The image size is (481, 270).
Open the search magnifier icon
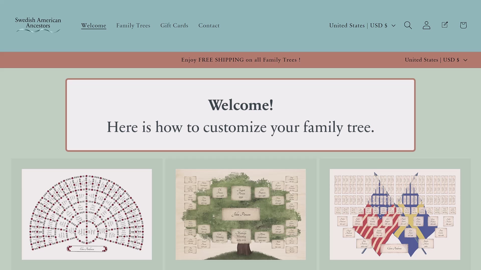click(x=408, y=25)
